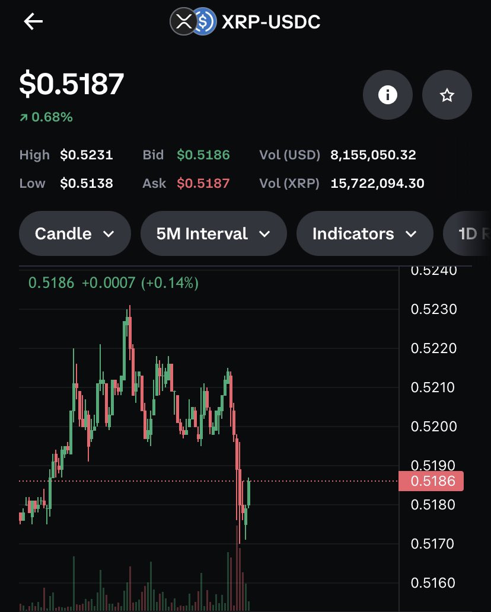The width and height of the screenshot is (491, 612).
Task: Tap the 0.5210 price axis label
Action: pyautogui.click(x=433, y=387)
